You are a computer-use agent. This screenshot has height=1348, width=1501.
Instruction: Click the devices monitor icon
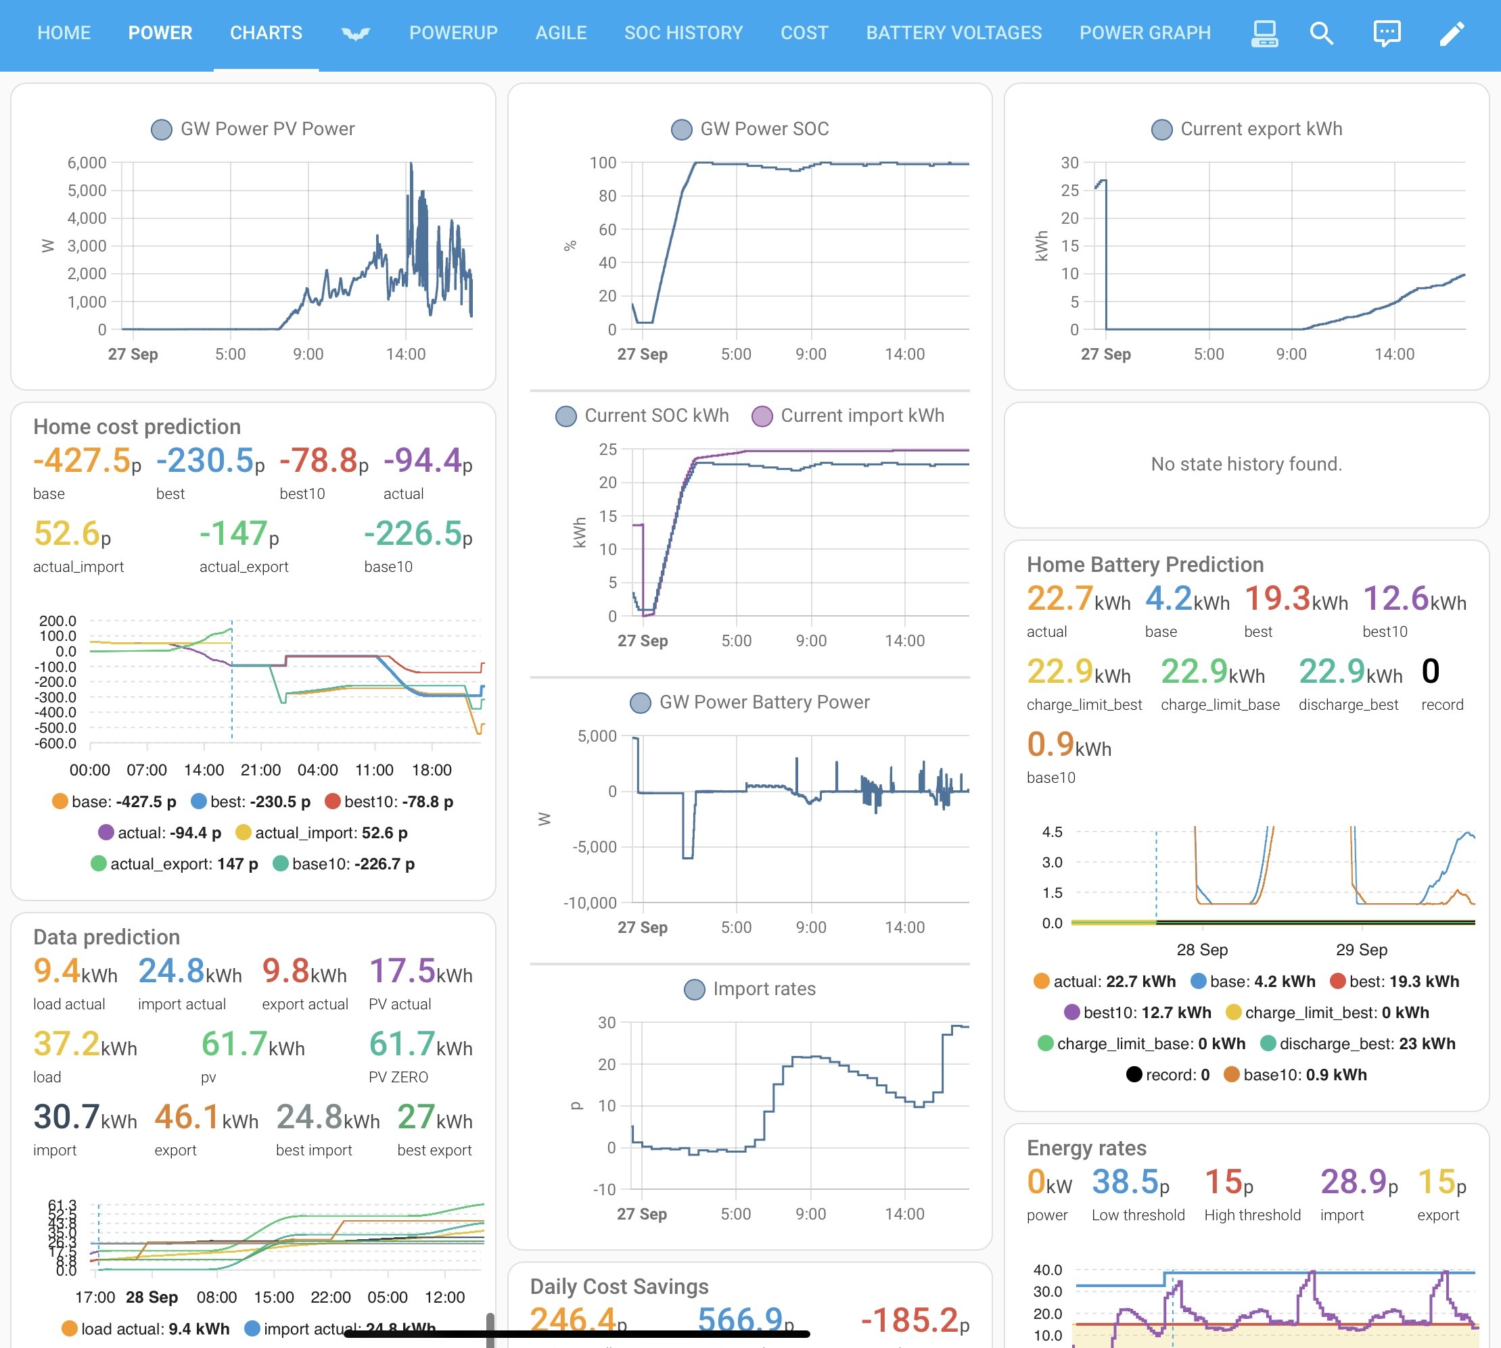(x=1264, y=33)
